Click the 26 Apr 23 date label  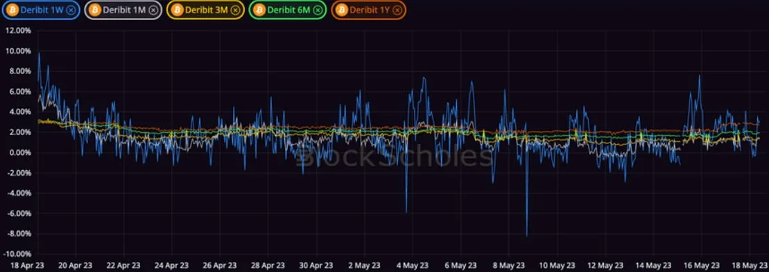click(221, 266)
